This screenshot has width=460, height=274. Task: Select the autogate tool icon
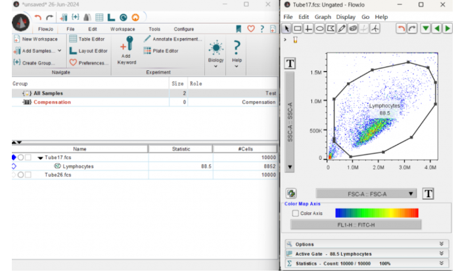coord(353,28)
